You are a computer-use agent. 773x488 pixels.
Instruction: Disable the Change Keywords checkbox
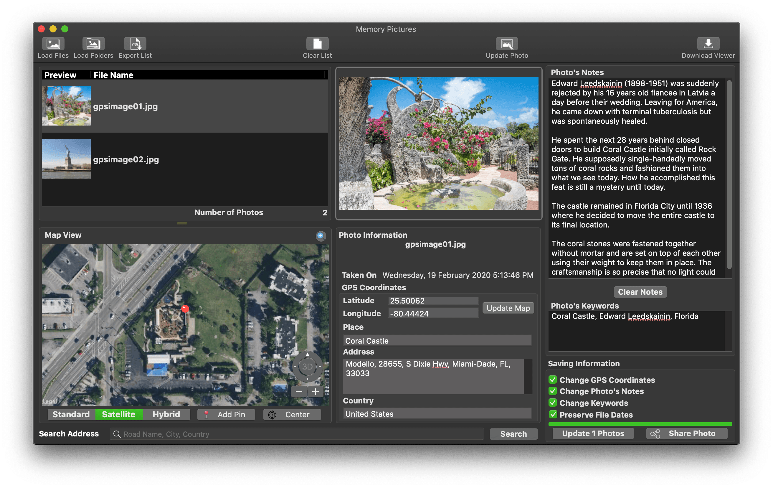click(552, 403)
